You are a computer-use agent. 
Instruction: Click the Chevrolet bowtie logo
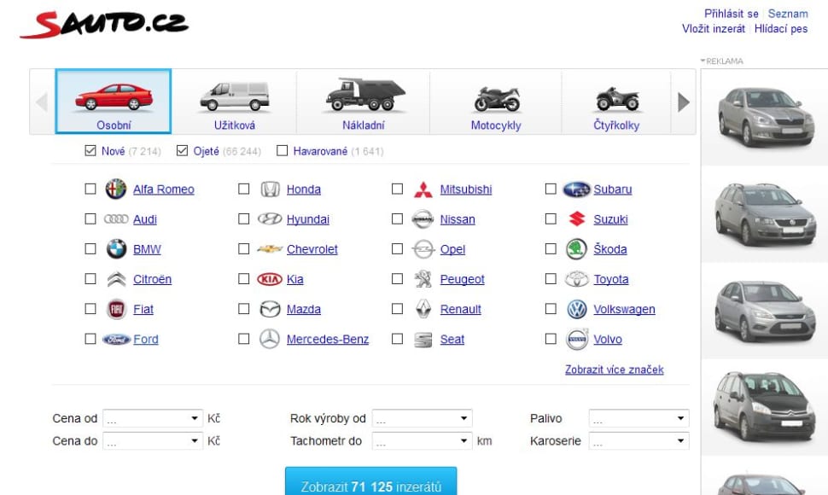click(270, 249)
